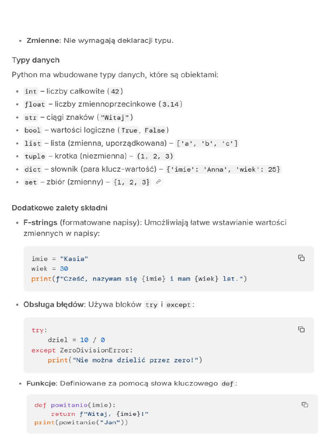The height and width of the screenshot is (443, 332).
Task: Copy the F-strings code block with imie and wiek
Action: point(301,258)
